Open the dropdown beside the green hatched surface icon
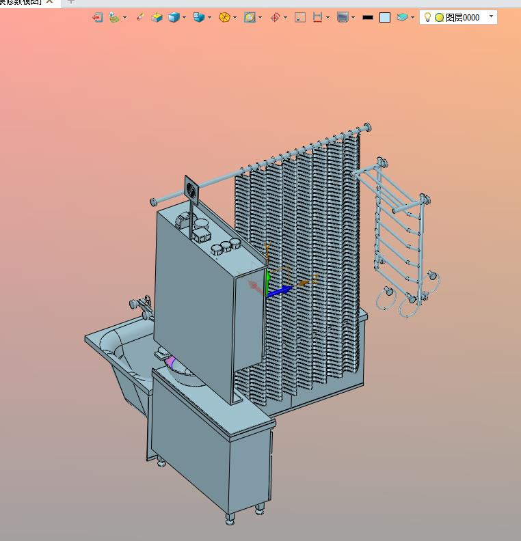The height and width of the screenshot is (541, 521). [x=124, y=17]
